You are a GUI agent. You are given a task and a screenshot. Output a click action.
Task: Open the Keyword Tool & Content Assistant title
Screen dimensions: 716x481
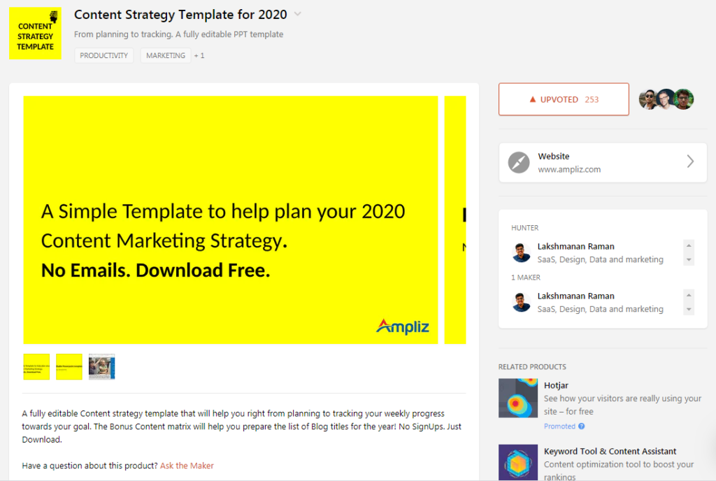pos(610,452)
